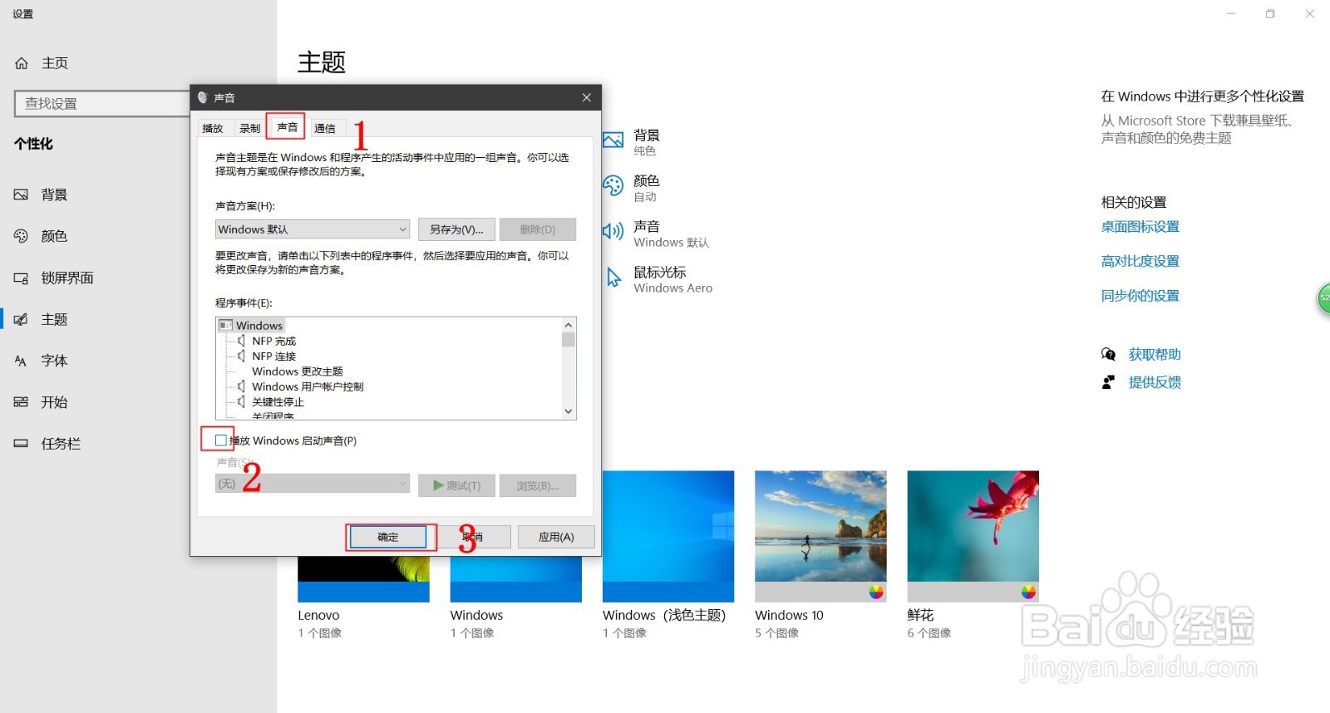
Task: Select Windows 用户帐户控制 event row
Action: pos(308,386)
